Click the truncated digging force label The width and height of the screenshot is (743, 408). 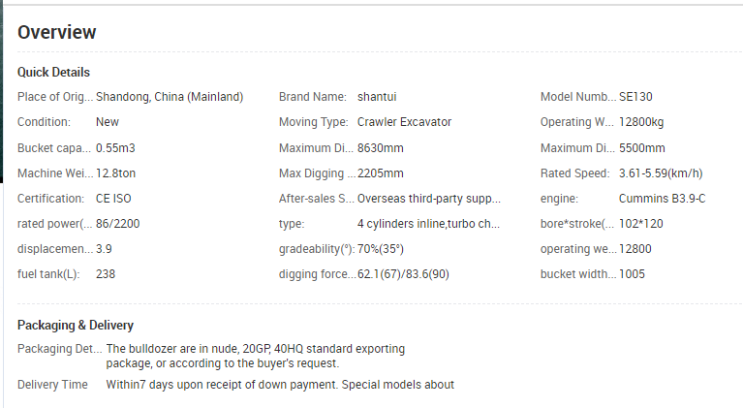[x=317, y=274]
